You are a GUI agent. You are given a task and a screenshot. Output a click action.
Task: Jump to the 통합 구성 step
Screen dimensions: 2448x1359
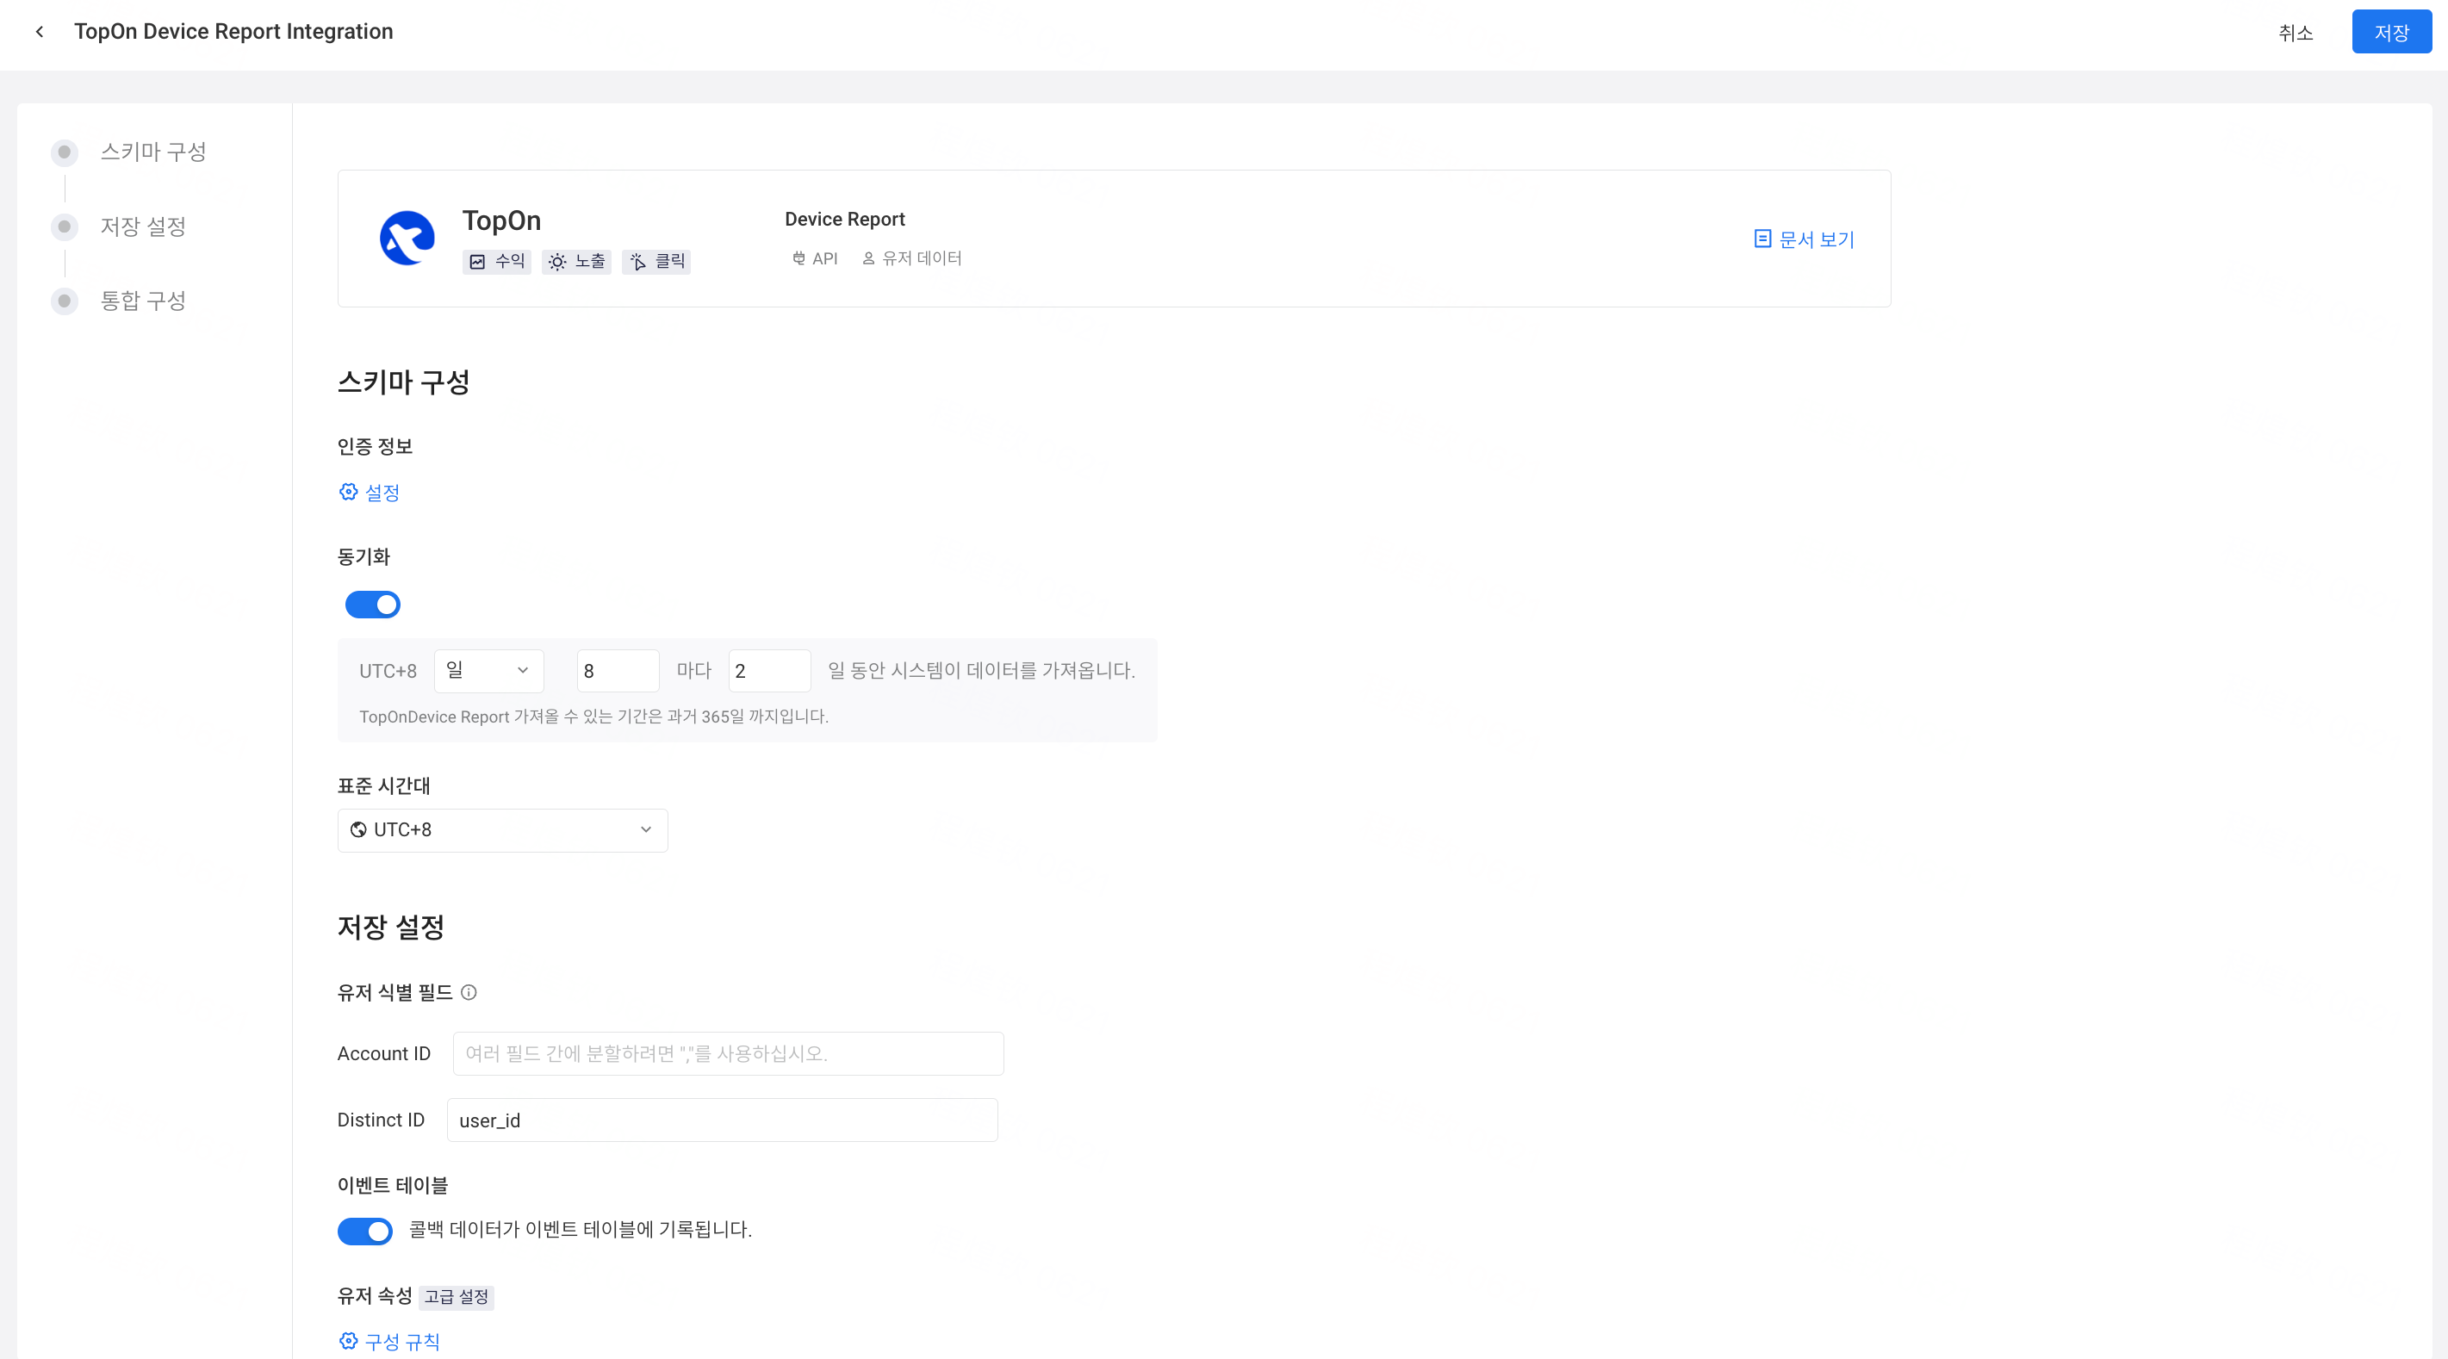[x=142, y=301]
